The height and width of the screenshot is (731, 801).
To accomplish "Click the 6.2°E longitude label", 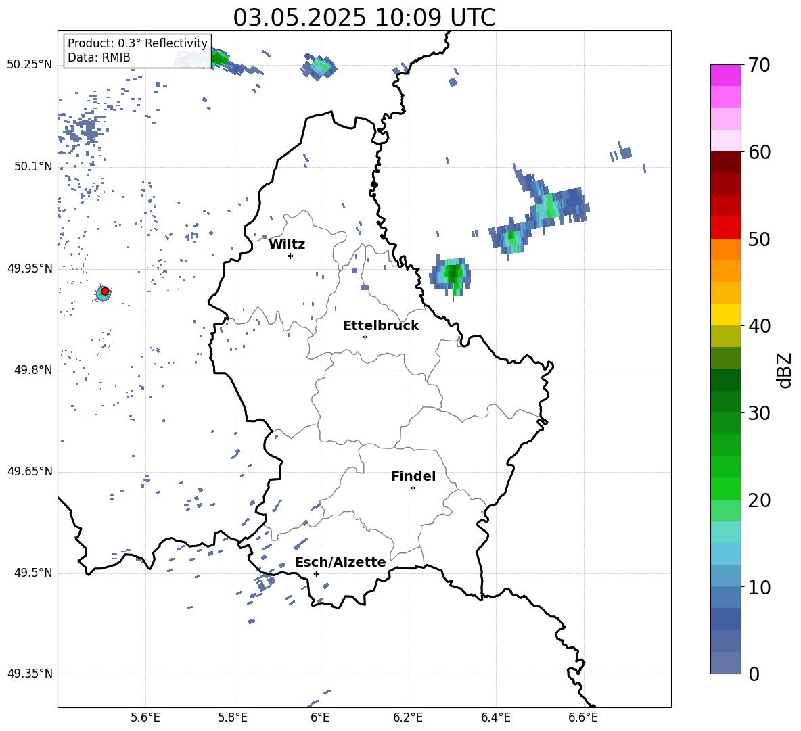I will [408, 717].
